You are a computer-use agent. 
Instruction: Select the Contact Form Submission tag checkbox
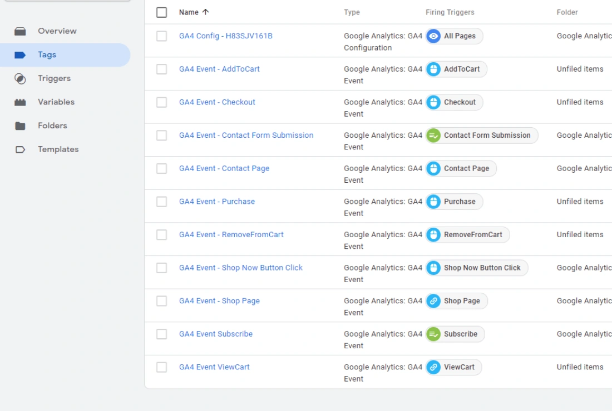[161, 136]
